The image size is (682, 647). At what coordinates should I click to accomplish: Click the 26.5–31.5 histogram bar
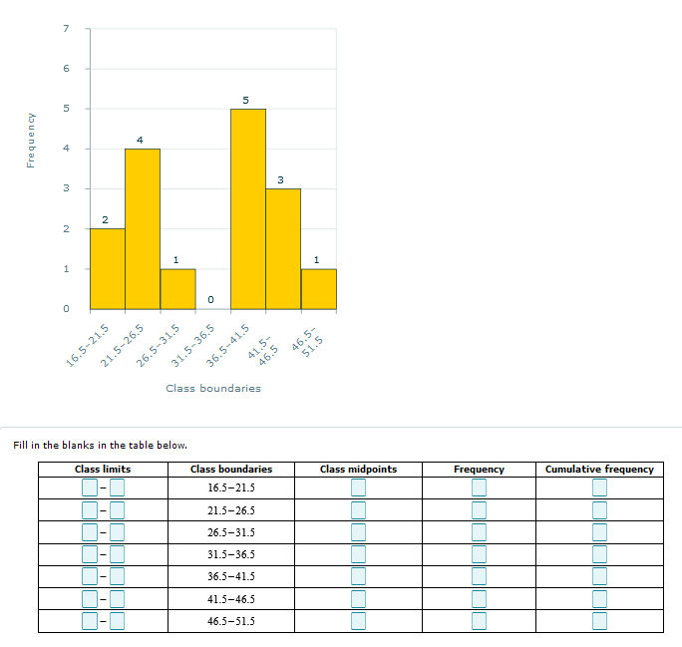[x=177, y=289]
